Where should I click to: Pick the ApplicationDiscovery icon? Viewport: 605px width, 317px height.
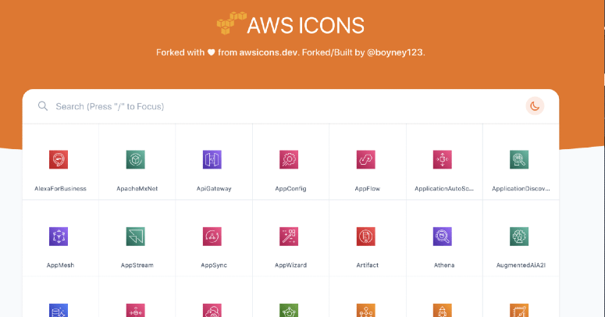520,160
